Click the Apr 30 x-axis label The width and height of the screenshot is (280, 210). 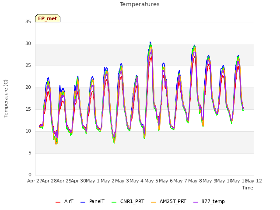[78, 181]
